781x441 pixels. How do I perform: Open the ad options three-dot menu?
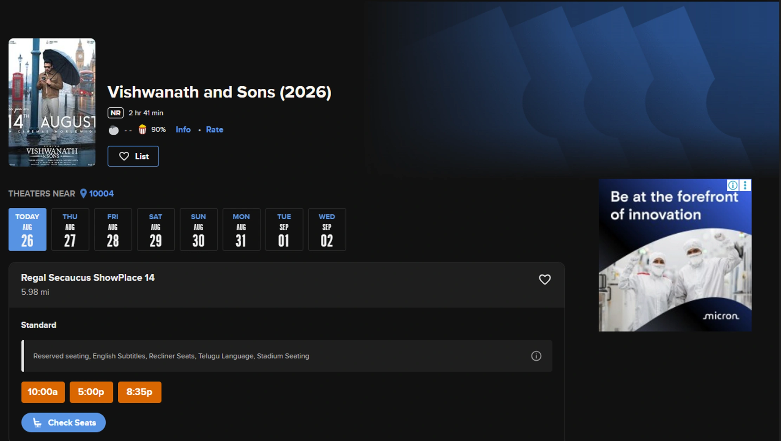coord(745,185)
